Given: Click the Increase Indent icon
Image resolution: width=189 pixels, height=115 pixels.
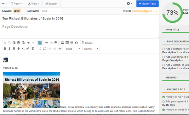Looking at the screenshot, I should (54, 49).
